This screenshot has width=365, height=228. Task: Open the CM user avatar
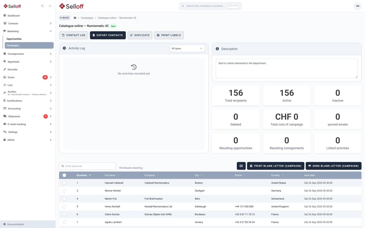coord(358,6)
